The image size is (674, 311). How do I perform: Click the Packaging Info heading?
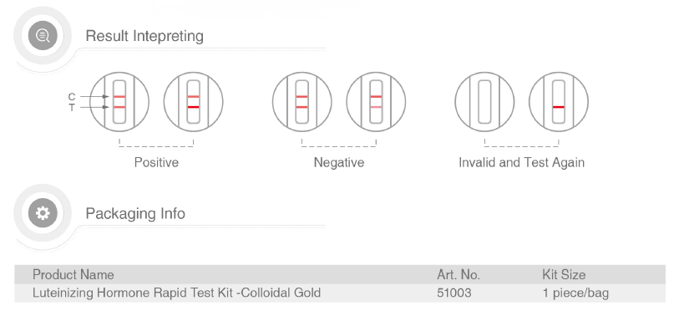click(x=135, y=213)
